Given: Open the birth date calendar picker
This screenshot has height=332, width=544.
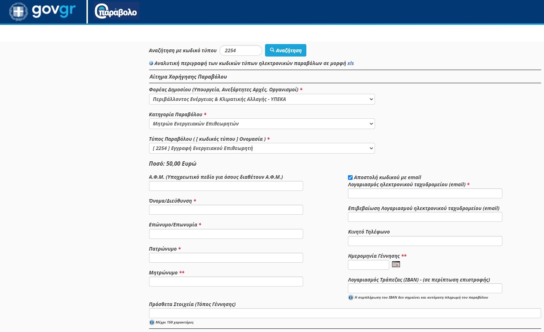Looking at the screenshot, I should pyautogui.click(x=396, y=264).
